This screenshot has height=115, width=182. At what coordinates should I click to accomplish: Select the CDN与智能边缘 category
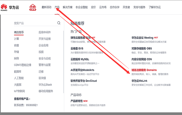[23, 65]
